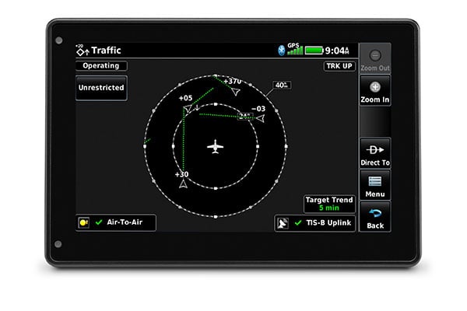This screenshot has width=467, height=311.
Task: Tap the Air-To-Air status indicator
Action: [x=115, y=222]
